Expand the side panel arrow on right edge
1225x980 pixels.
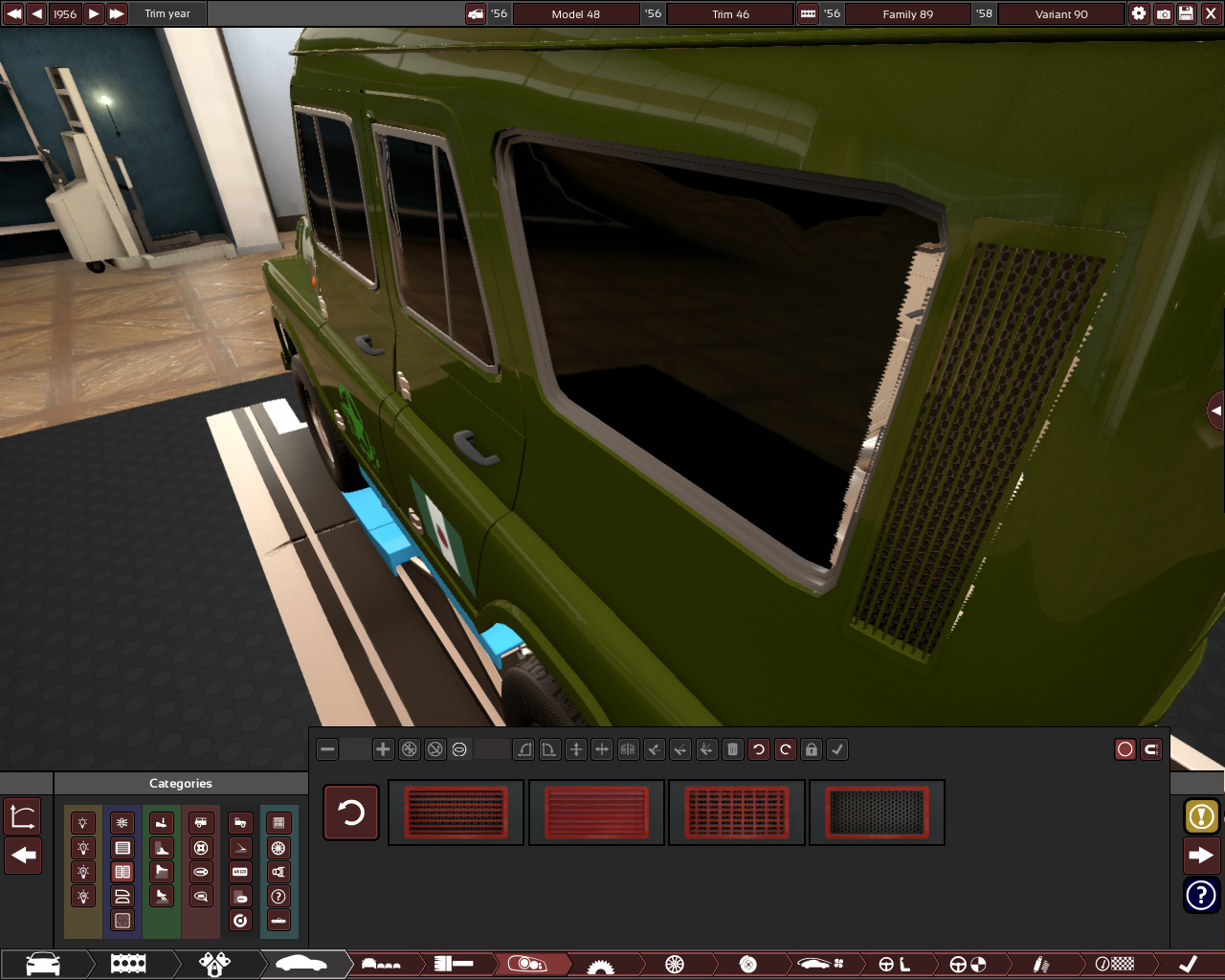coord(1215,411)
